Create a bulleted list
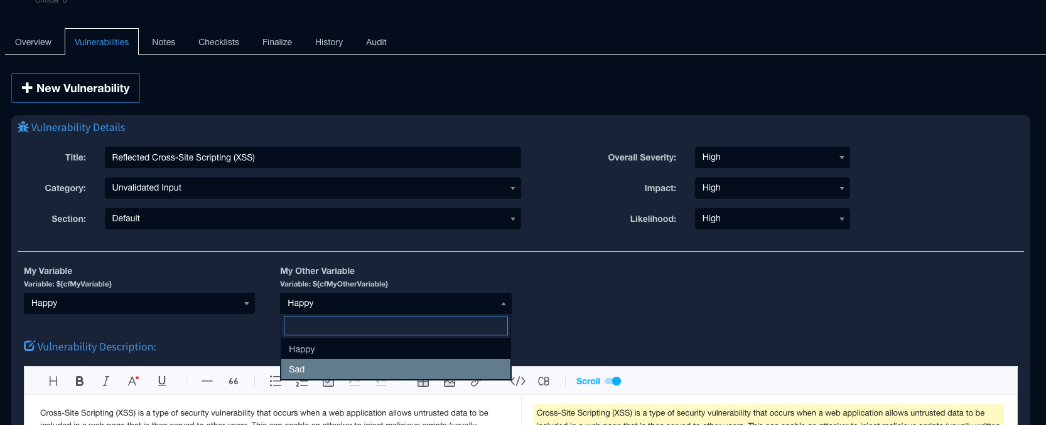 pyautogui.click(x=275, y=381)
